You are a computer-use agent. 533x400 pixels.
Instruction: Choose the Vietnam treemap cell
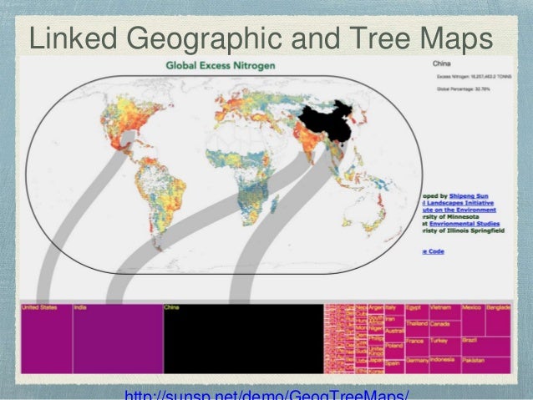point(445,311)
